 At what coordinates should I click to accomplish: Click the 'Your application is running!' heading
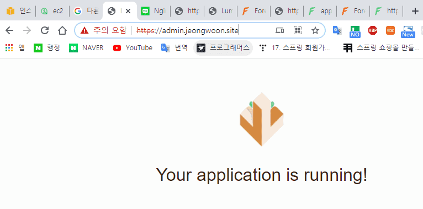(x=261, y=174)
